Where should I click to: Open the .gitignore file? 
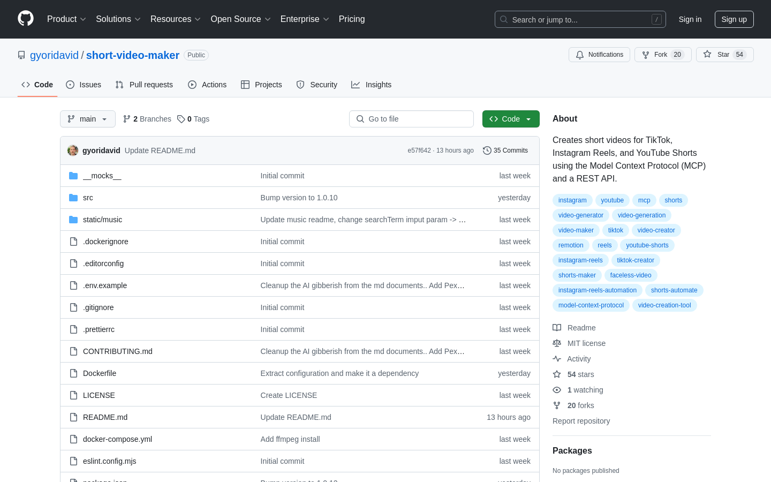[98, 307]
